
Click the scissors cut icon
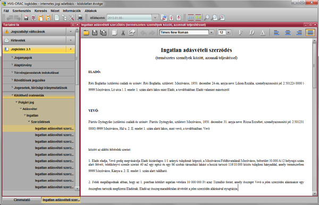coord(123,32)
